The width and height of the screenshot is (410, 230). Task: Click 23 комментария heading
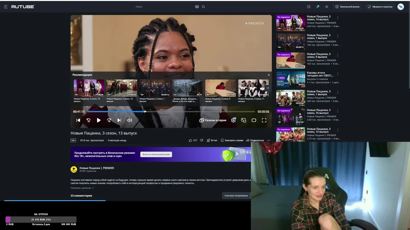pyautogui.click(x=81, y=195)
